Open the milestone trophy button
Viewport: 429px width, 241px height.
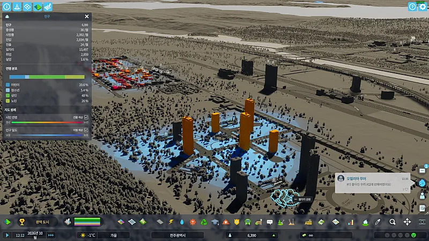click(x=21, y=222)
